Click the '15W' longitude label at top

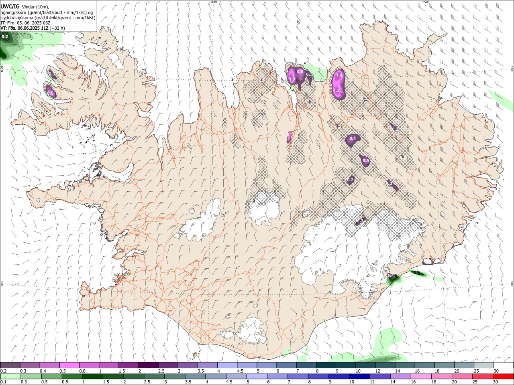tap(426, 2)
